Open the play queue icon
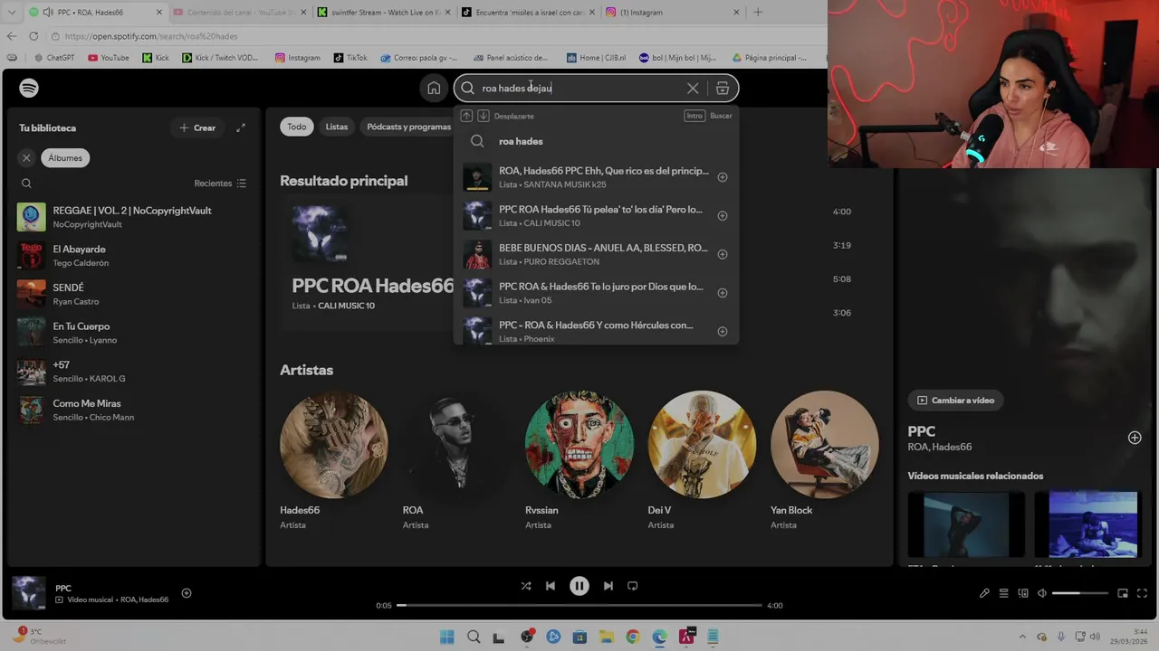 coord(1003,593)
